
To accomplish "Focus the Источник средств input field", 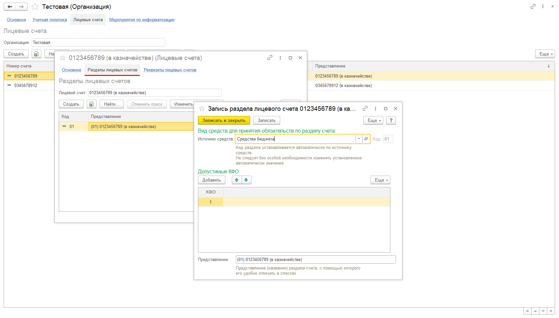I will (295, 139).
